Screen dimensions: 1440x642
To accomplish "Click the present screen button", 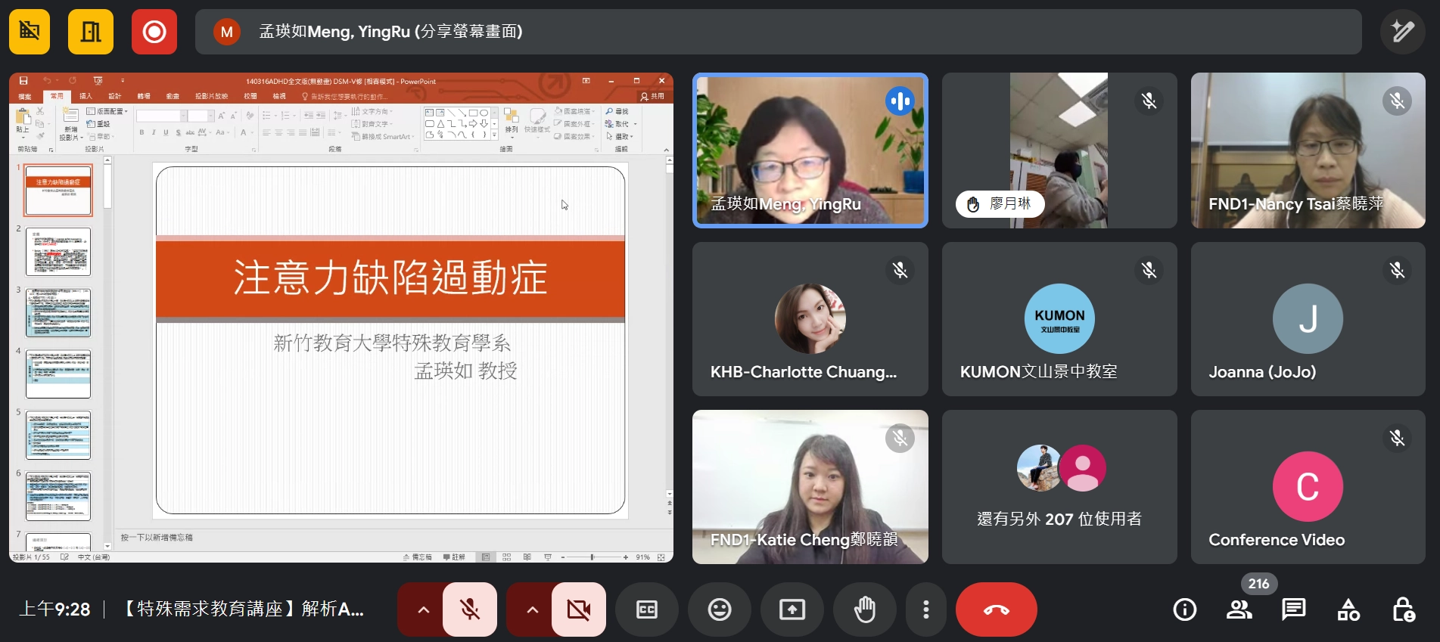I will click(x=792, y=609).
